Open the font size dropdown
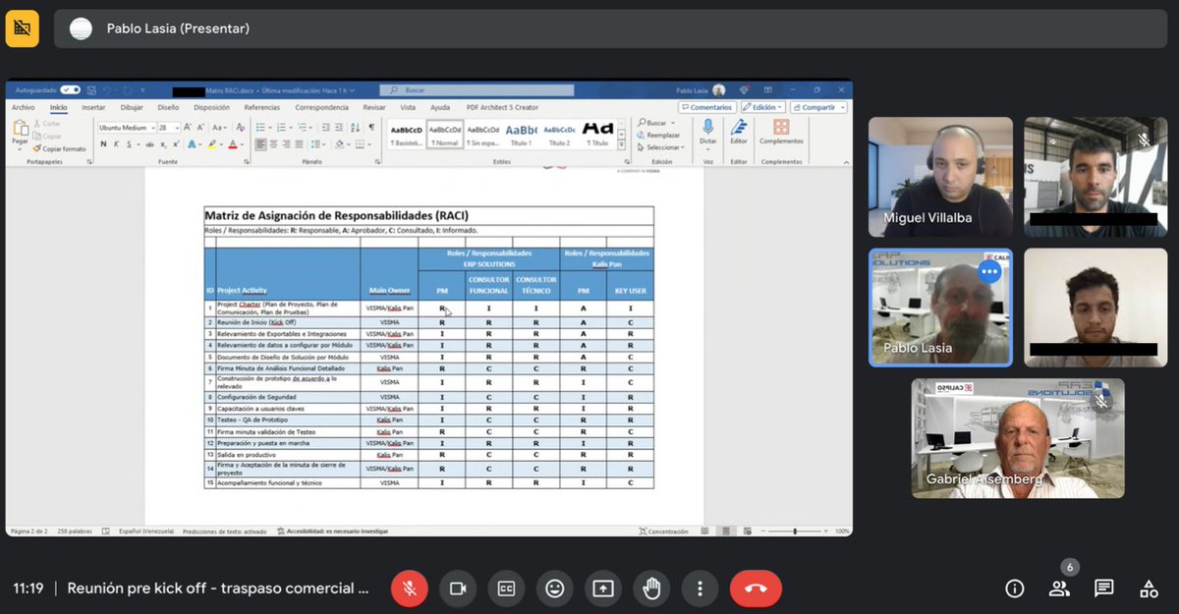Image resolution: width=1179 pixels, height=614 pixels. 177,128
